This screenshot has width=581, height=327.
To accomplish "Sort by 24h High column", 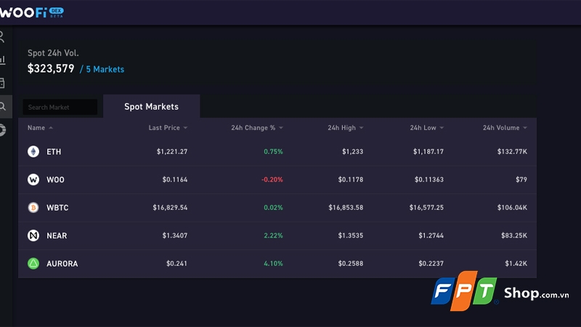I will (x=345, y=128).
